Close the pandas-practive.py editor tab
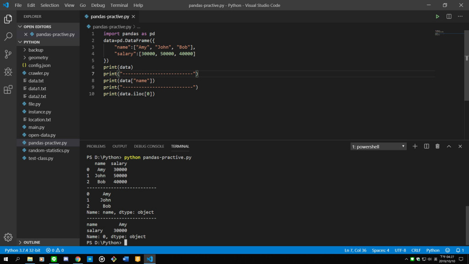 (133, 16)
